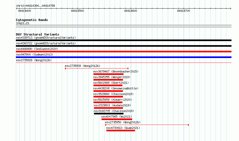Click the left arrow on the ruler

(17, 9)
